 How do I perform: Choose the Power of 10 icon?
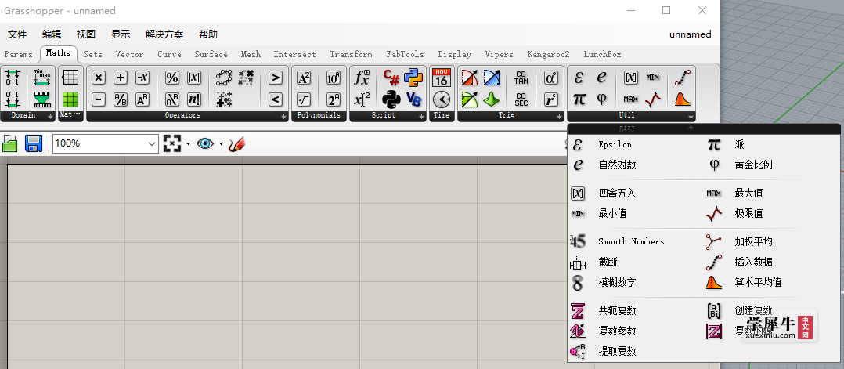tap(334, 78)
